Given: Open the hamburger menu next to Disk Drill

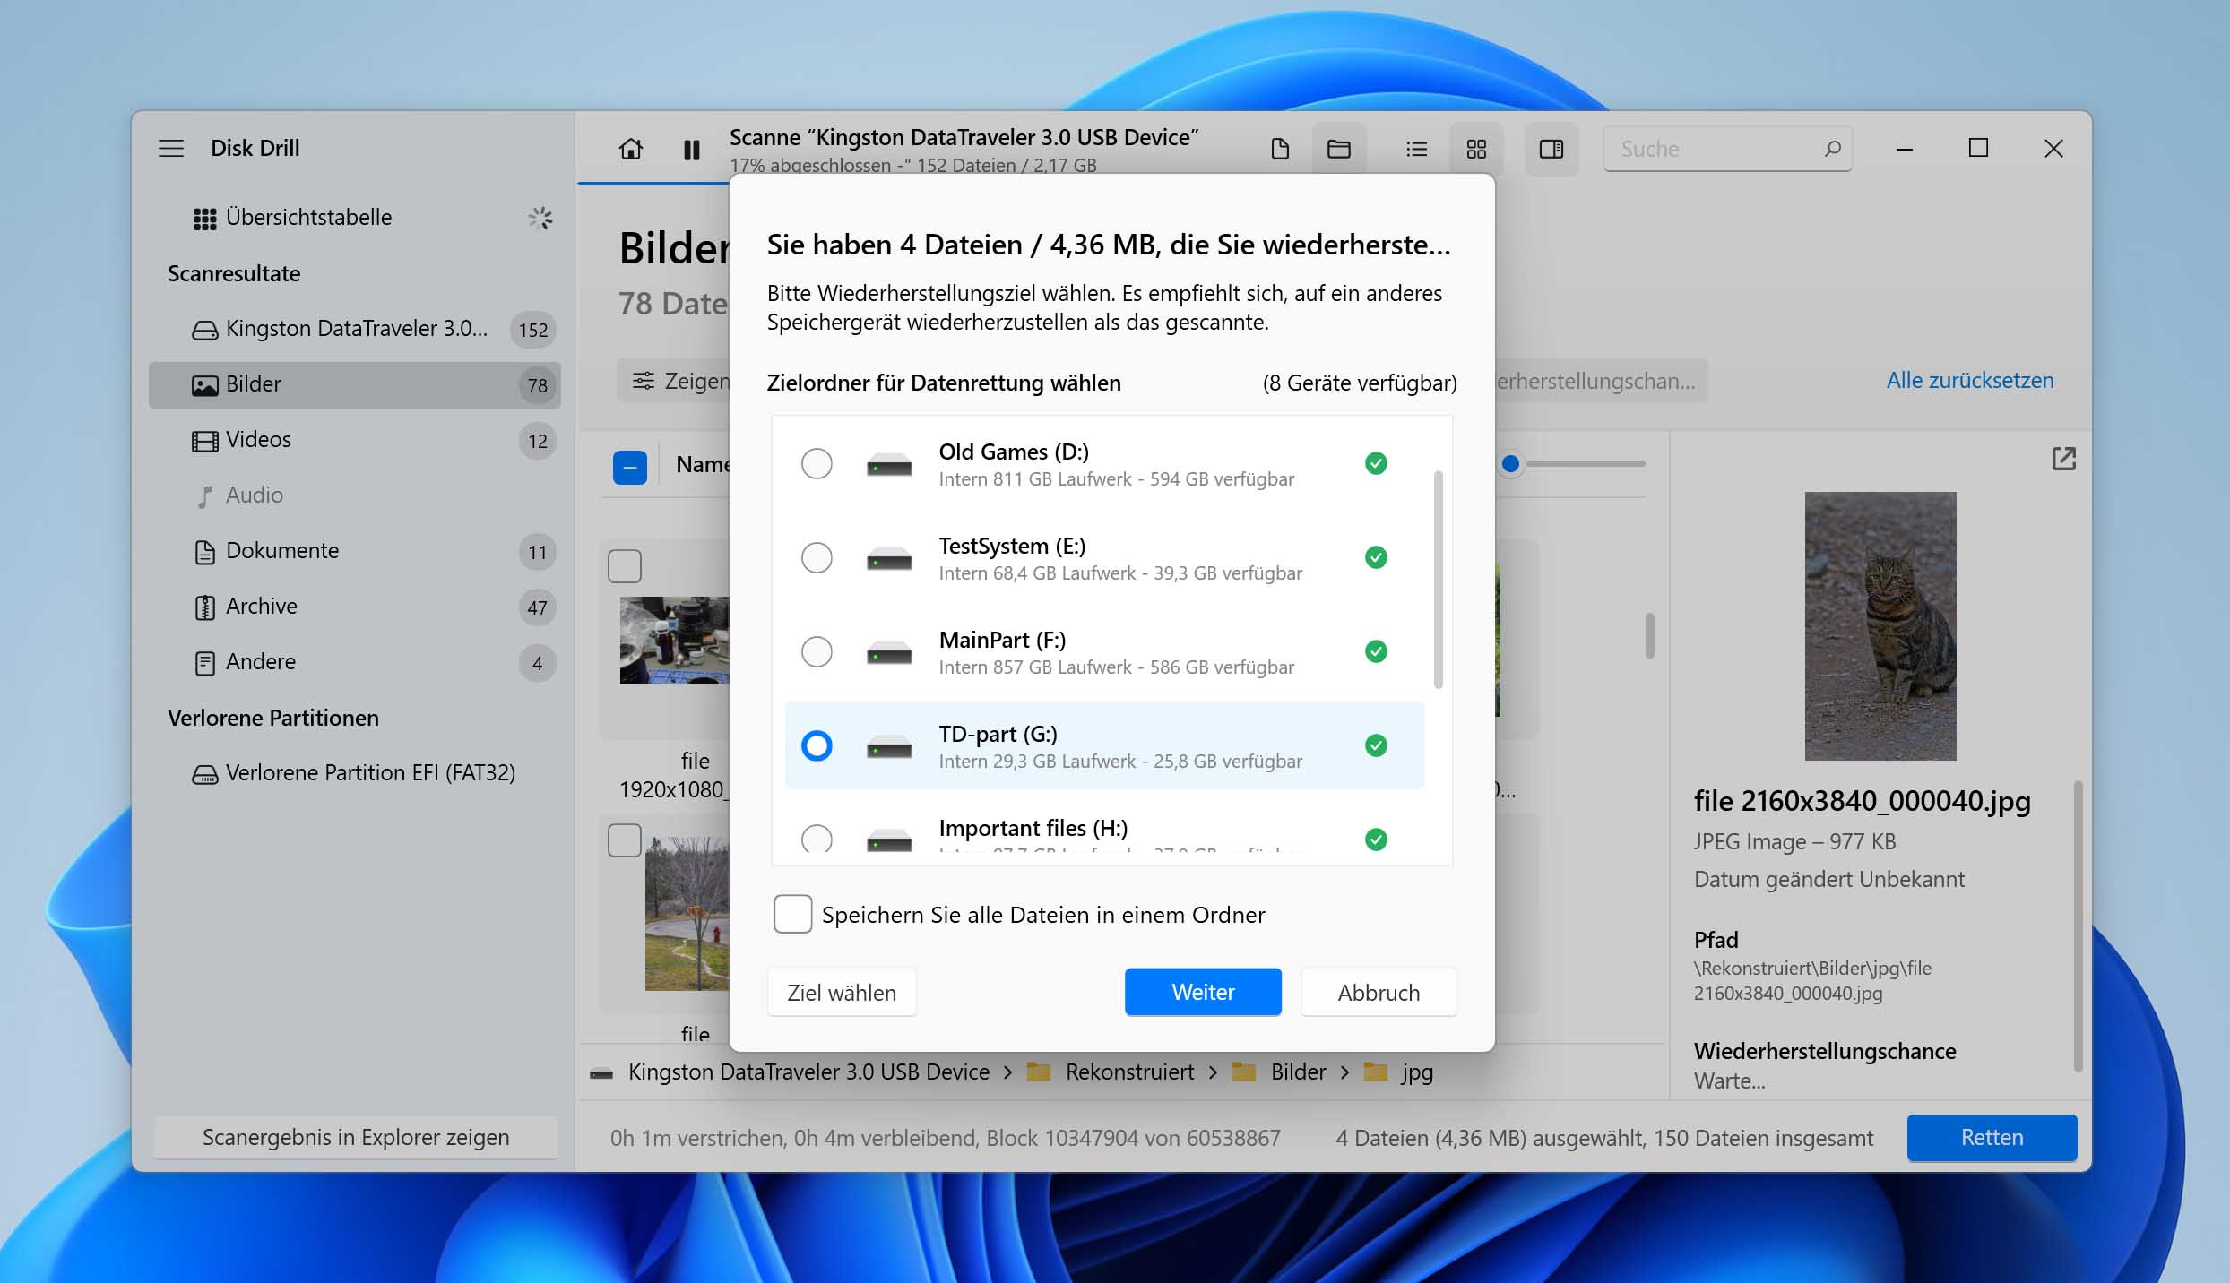Looking at the screenshot, I should (171, 148).
